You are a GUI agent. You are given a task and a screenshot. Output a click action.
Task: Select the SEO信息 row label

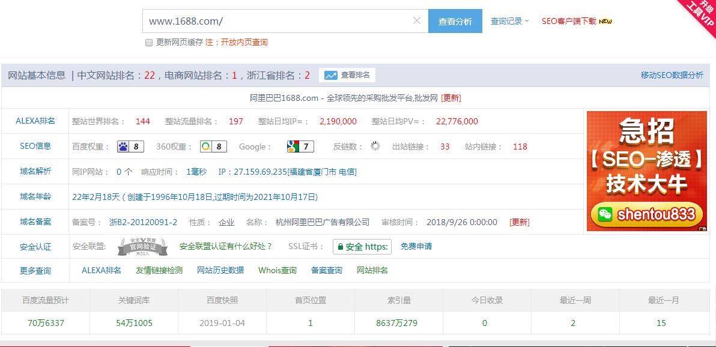(x=35, y=146)
